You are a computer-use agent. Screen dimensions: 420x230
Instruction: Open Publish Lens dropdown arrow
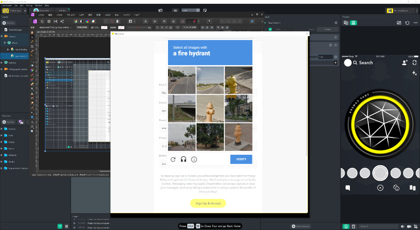coord(25,11)
